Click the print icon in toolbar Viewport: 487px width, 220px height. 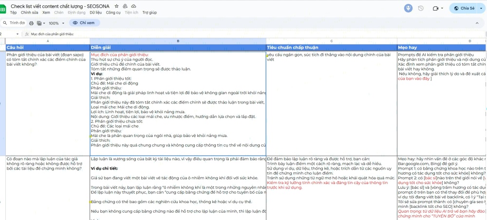point(32,23)
